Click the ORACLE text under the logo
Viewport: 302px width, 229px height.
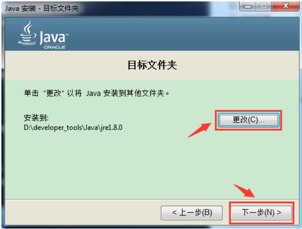pyautogui.click(x=54, y=47)
